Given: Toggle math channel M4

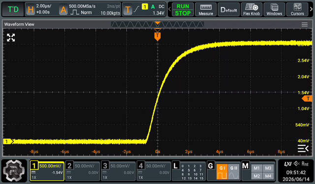Looking at the screenshot, I should [268, 176].
